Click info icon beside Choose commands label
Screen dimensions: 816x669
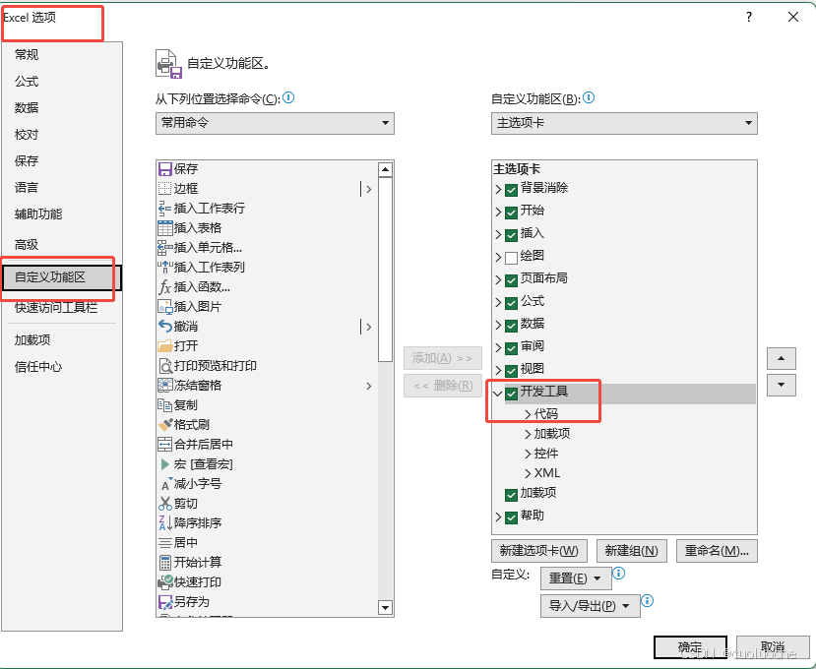tap(288, 97)
